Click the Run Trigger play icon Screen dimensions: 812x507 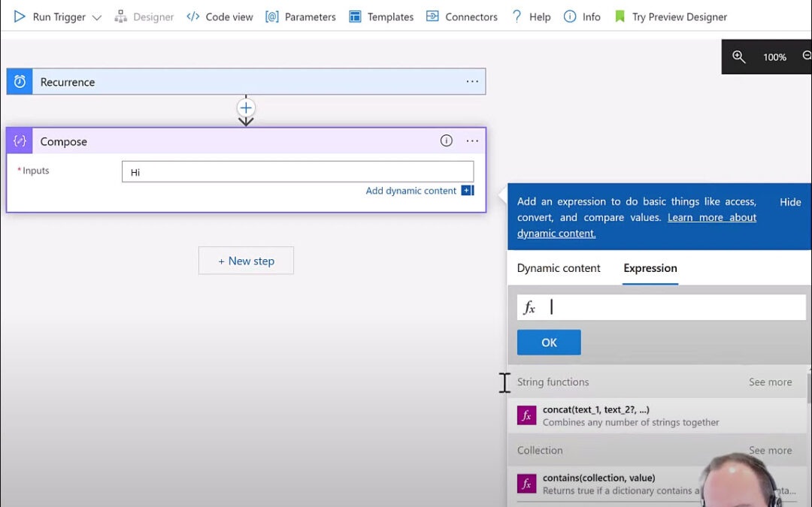pyautogui.click(x=19, y=17)
